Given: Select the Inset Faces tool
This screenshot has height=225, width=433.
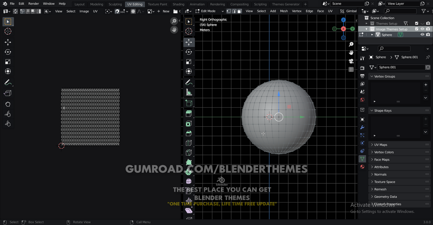Looking at the screenshot, I should 189,124.
